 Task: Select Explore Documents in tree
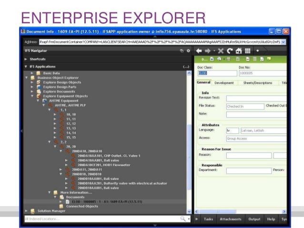tap(59, 91)
